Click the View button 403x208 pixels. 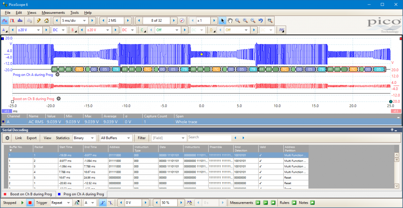47,138
